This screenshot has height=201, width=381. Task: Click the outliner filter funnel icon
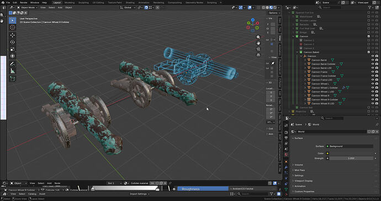(370, 8)
